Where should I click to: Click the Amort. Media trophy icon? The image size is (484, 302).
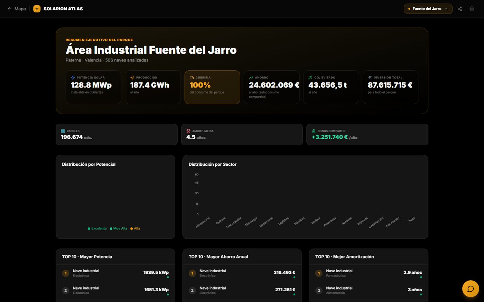tap(188, 131)
